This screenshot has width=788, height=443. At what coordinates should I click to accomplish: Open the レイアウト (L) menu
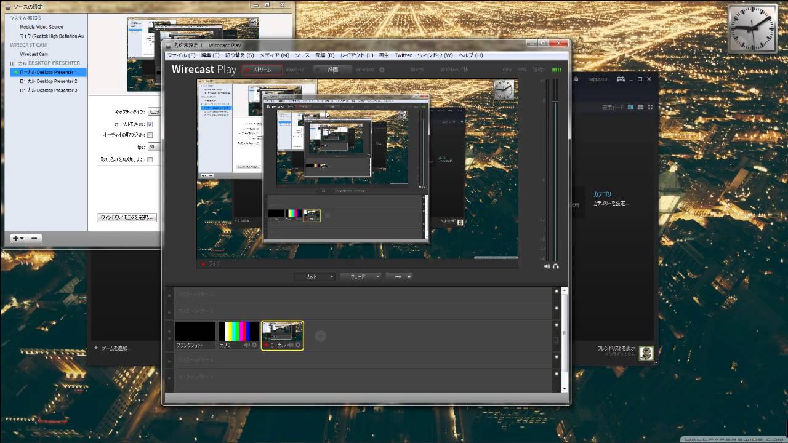(357, 55)
